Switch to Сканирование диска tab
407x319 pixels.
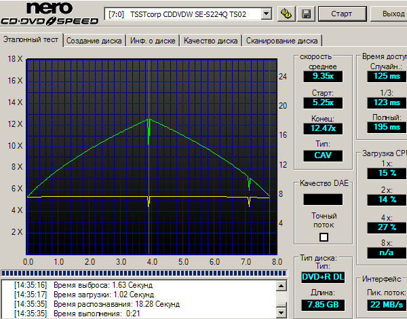coord(282,41)
